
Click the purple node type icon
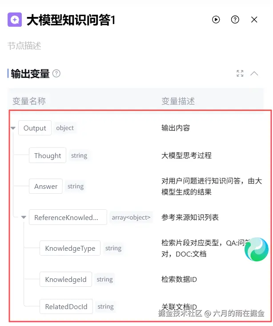click(x=15, y=20)
